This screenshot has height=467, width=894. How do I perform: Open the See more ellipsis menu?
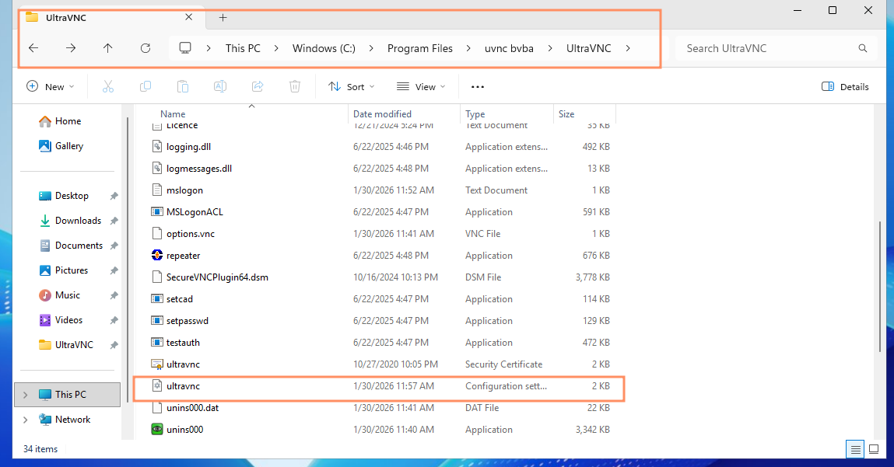(478, 87)
